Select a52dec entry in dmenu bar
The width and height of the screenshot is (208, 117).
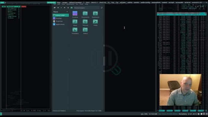click(123, 3)
